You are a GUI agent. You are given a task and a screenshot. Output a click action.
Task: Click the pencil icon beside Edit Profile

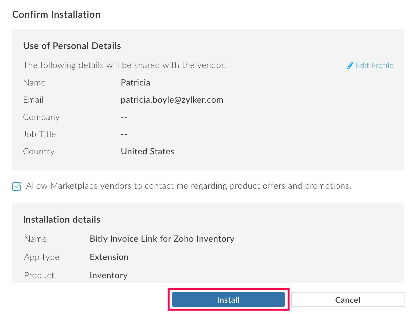coord(350,66)
